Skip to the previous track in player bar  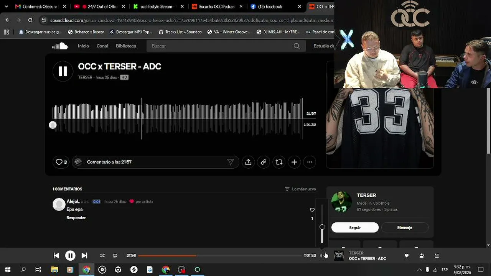click(x=56, y=256)
